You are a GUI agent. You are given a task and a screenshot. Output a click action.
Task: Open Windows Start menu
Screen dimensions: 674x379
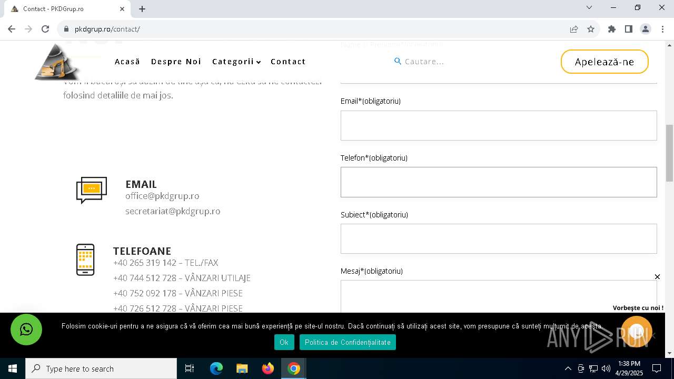[x=13, y=368]
